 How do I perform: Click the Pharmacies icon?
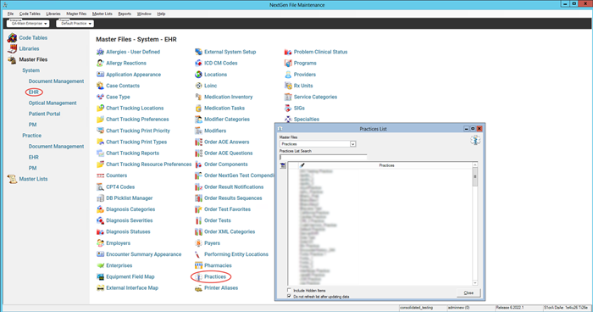[198, 265]
